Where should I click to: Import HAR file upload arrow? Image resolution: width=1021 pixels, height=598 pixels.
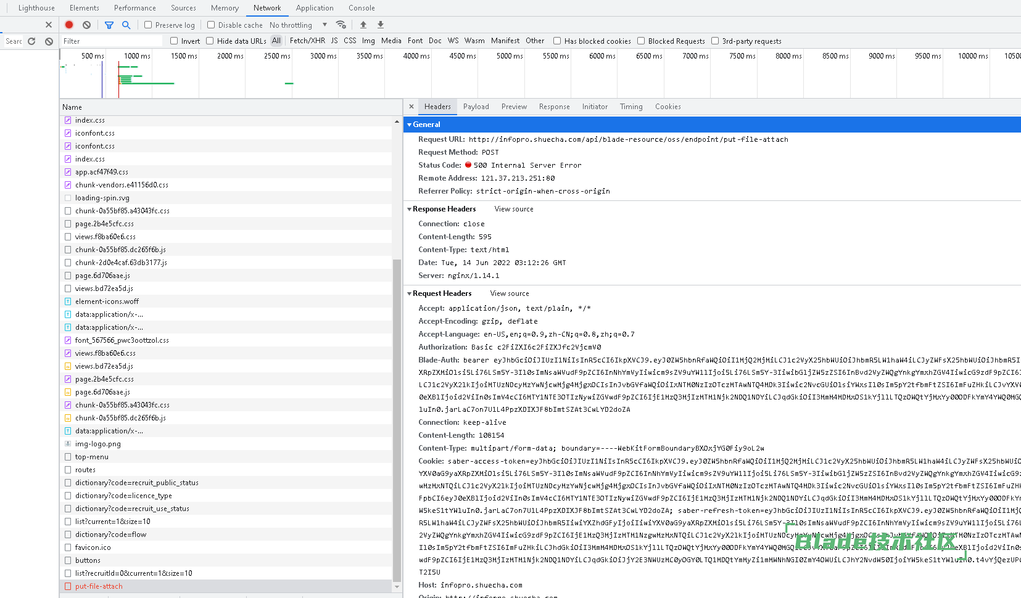click(x=363, y=25)
